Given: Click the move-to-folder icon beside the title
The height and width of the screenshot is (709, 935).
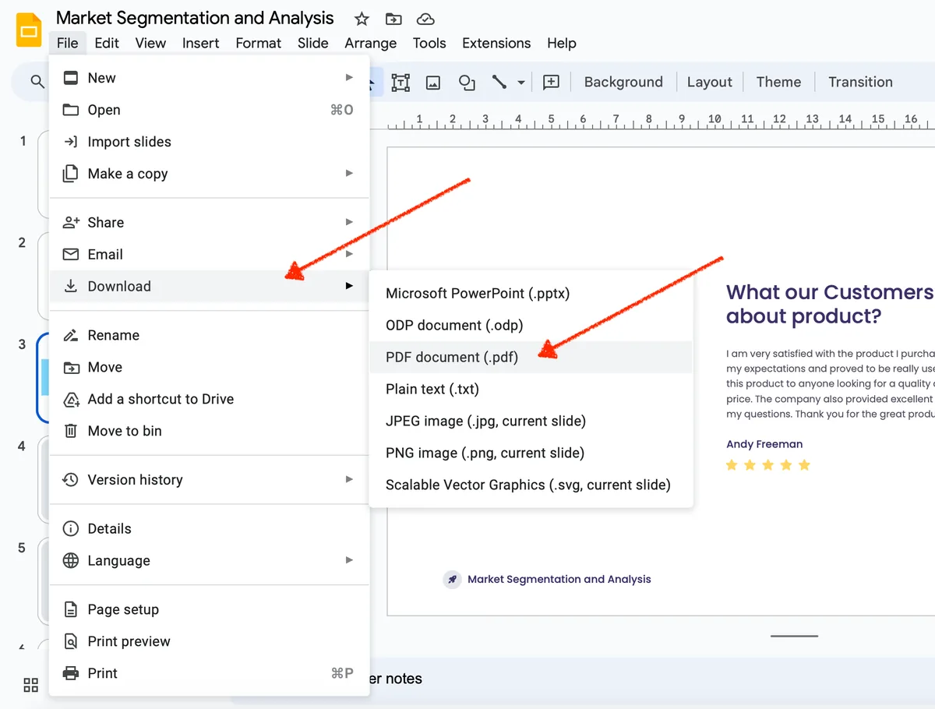Looking at the screenshot, I should (x=393, y=19).
